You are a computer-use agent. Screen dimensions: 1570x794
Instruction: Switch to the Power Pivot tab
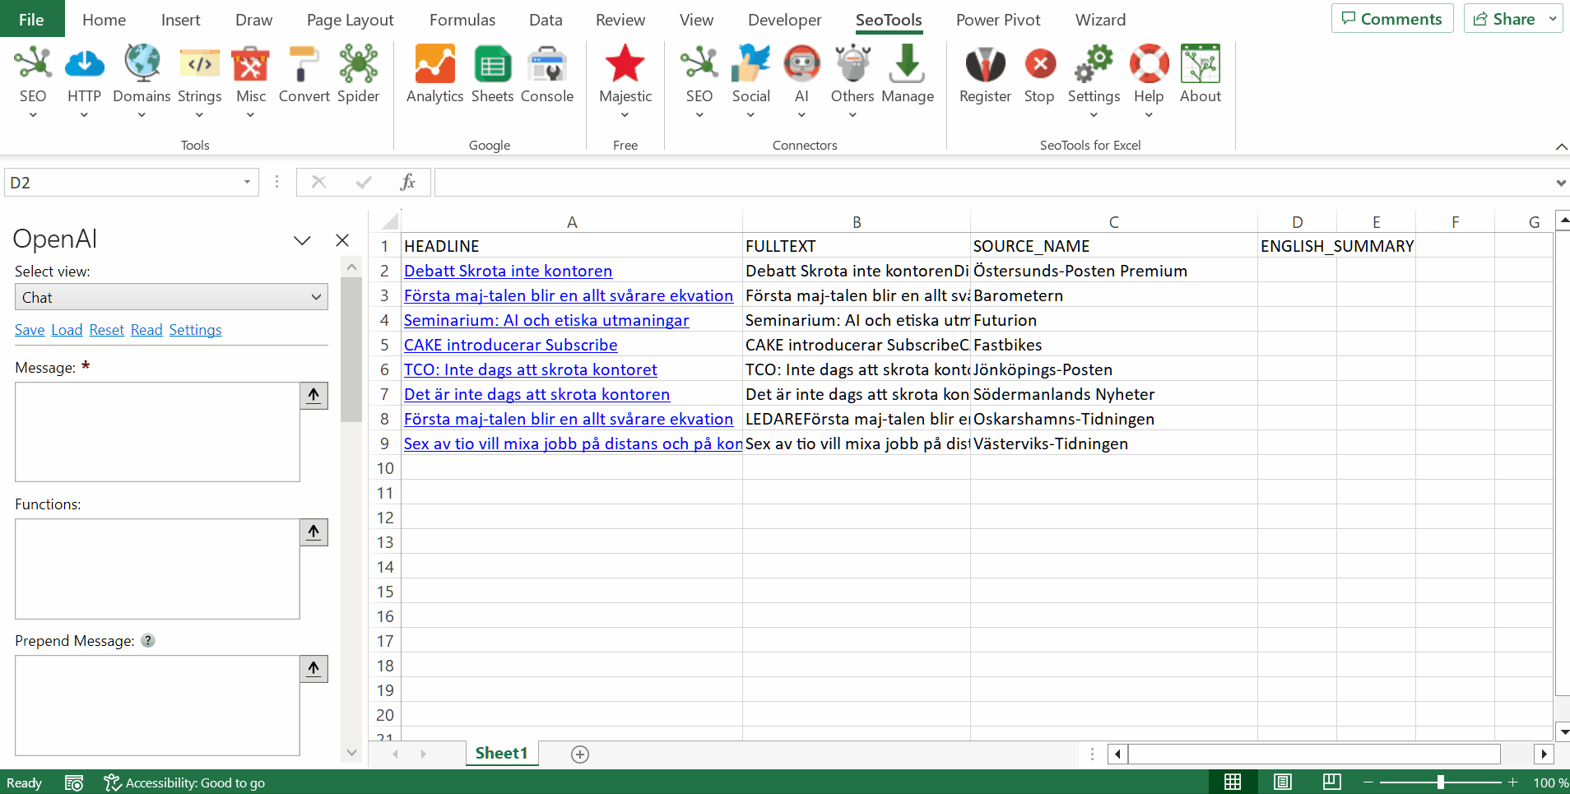(x=998, y=20)
